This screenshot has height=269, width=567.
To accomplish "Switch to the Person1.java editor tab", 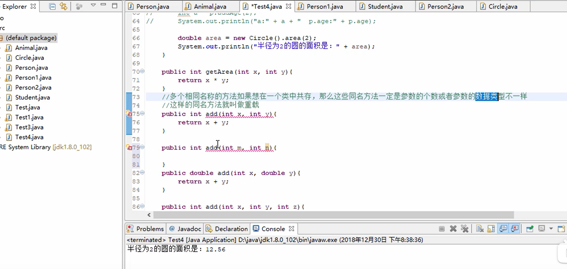I will click(325, 7).
